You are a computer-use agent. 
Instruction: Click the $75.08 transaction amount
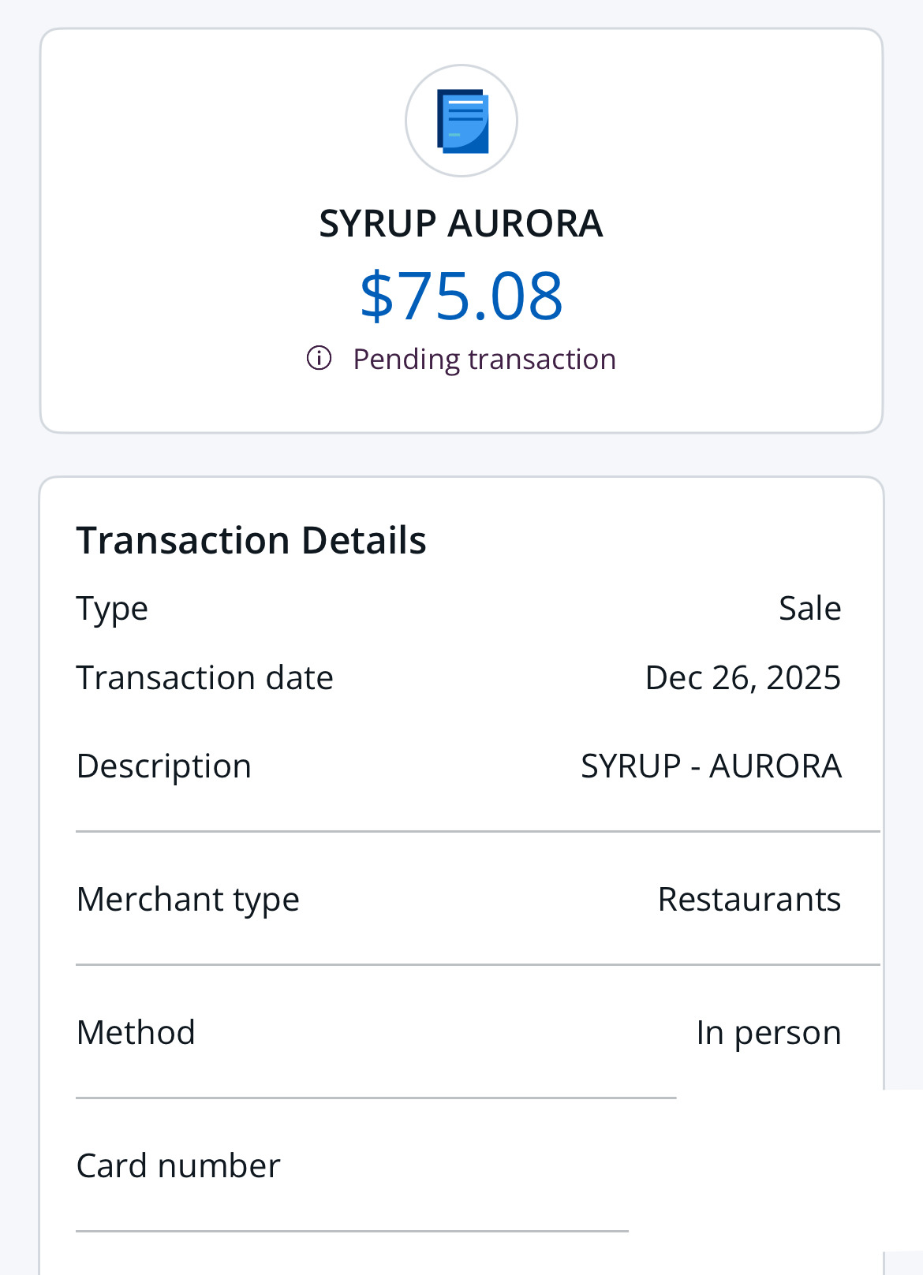coord(461,296)
